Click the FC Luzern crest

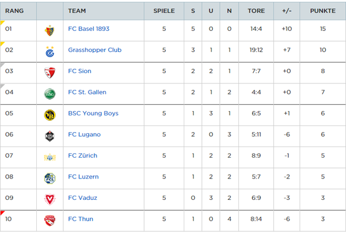pos(50,178)
